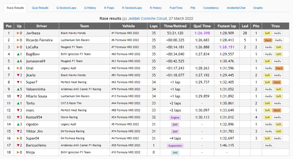The height and width of the screenshot is (159, 293).
Task: Click the purple 1:28.151 fastest lap
Action: pyautogui.click(x=227, y=47)
